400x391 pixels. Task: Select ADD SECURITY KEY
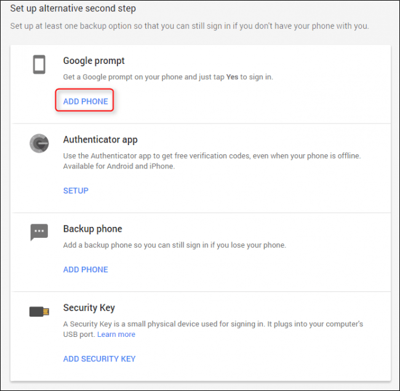pyautogui.click(x=99, y=358)
